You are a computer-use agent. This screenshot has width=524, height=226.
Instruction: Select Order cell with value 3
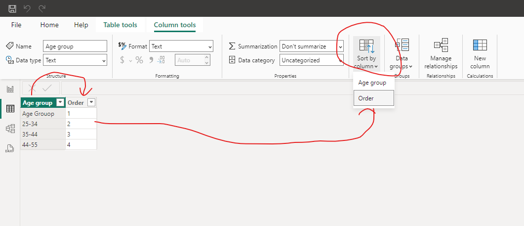coord(81,134)
